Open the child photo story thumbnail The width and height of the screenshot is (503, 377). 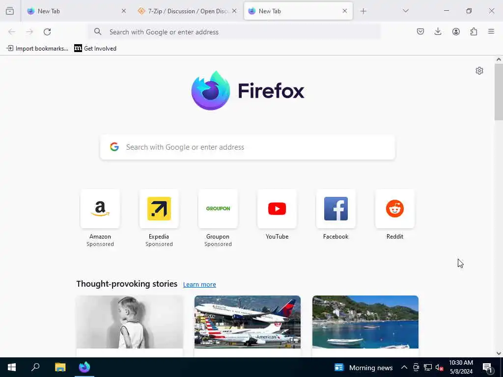(x=130, y=322)
